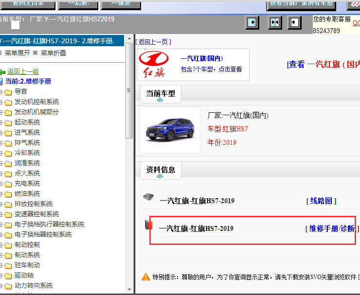Viewport: 360px width, 295px height.
Task: Expand the 发动机机械部分 tree node
Action: pos(1,113)
